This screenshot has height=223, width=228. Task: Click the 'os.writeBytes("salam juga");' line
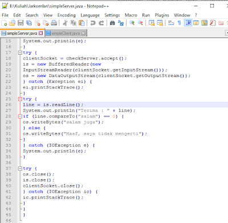point(63,122)
